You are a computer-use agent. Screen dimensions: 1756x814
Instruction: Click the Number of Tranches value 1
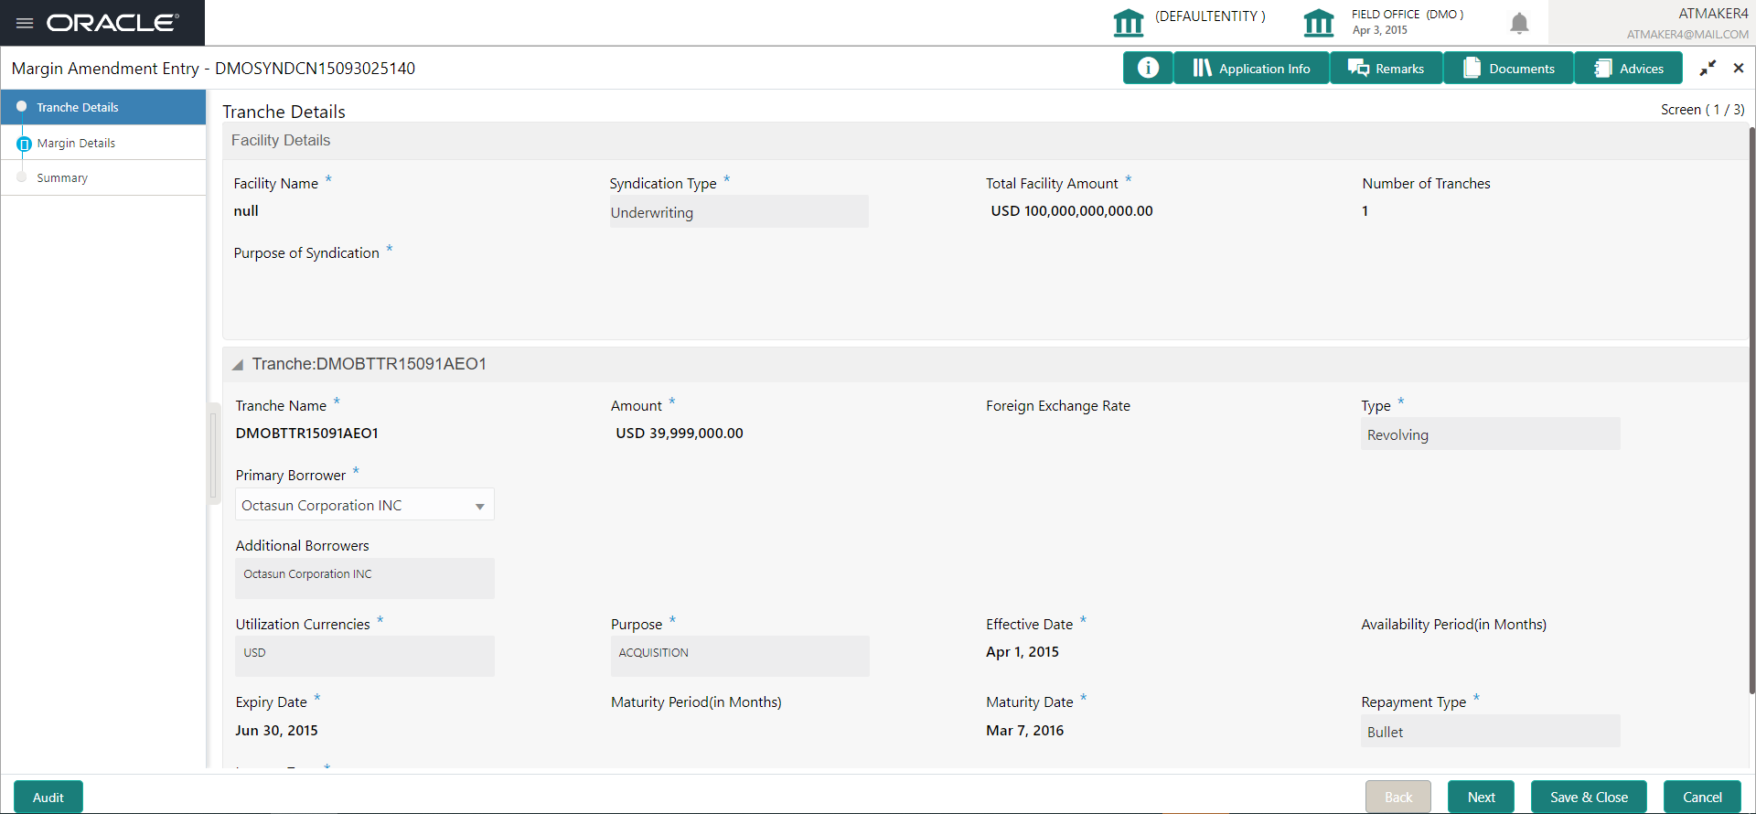(1365, 211)
